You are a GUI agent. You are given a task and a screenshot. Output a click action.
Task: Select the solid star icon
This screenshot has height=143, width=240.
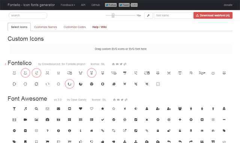(102, 109)
